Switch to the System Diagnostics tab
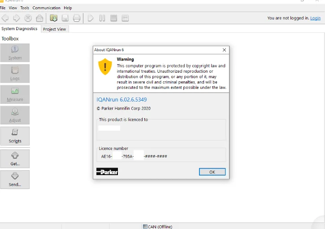The width and height of the screenshot is (325, 229). pos(19,29)
